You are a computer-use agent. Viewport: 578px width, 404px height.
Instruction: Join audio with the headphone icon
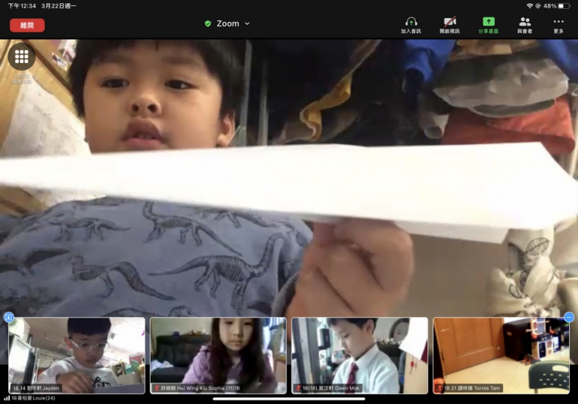(x=411, y=23)
